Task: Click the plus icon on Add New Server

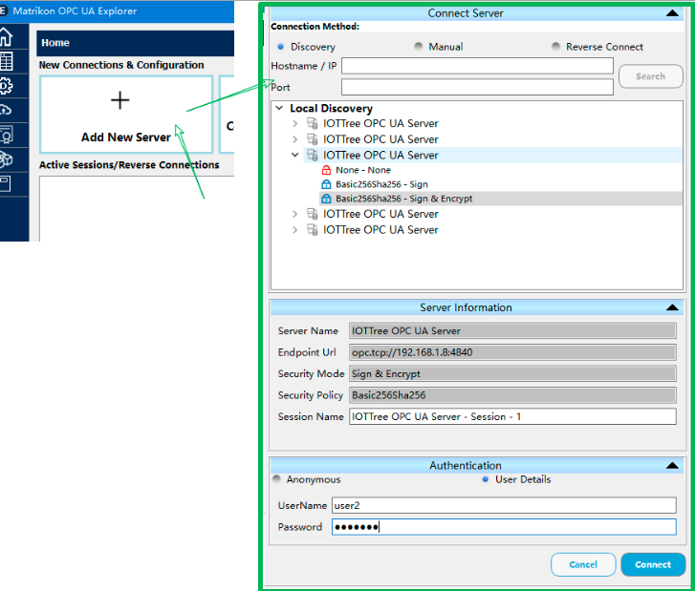Action: pyautogui.click(x=120, y=100)
